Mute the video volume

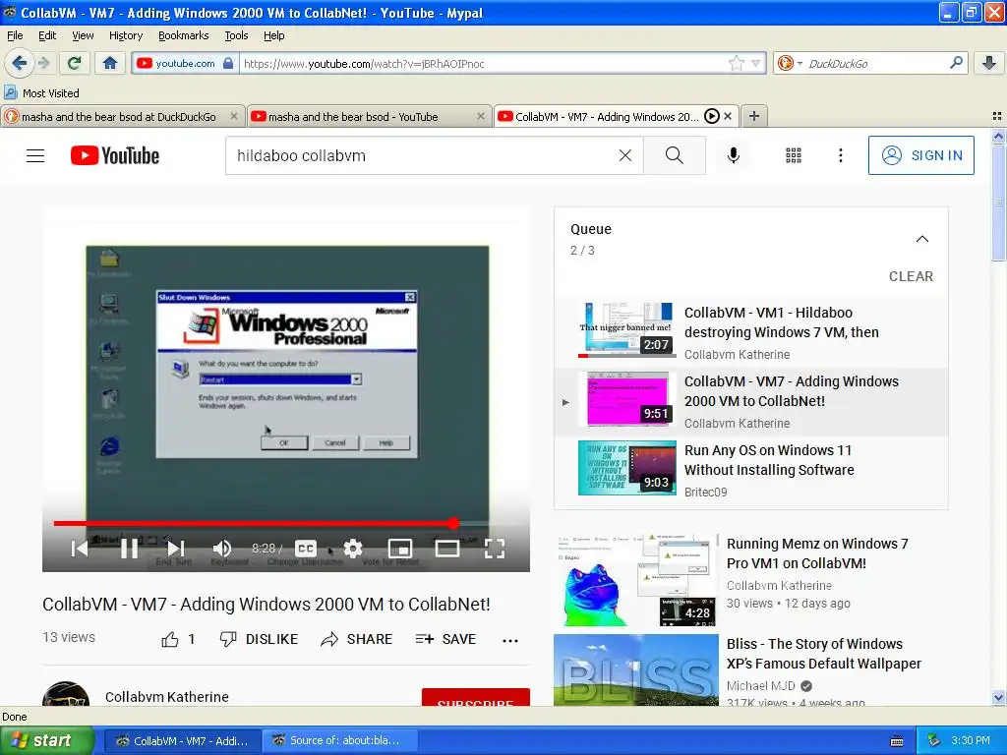221,549
